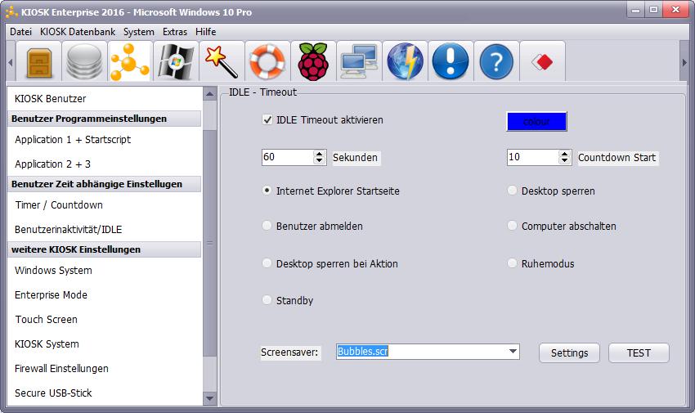695x413 pixels.
Task: Open the Windows flag toolbar icon
Action: coord(176,62)
